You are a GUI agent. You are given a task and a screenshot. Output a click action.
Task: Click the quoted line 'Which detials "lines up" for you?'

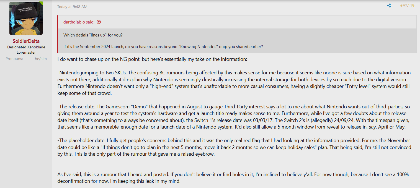click(x=93, y=35)
